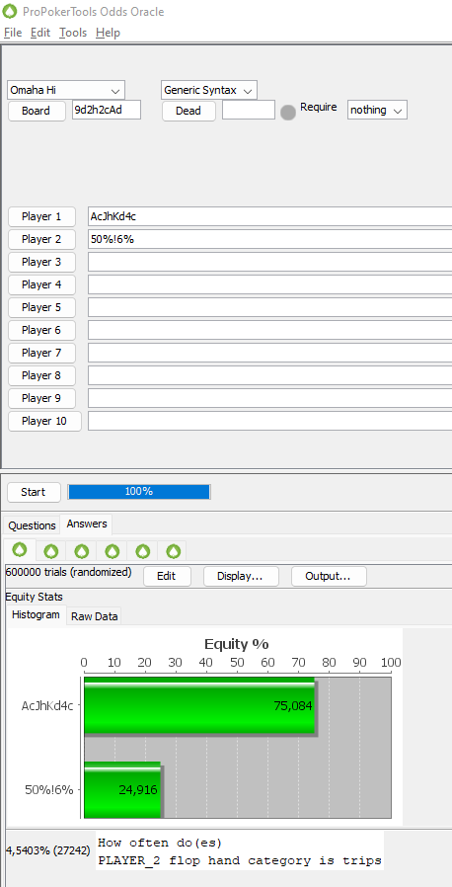The height and width of the screenshot is (887, 452).
Task: Open the first green answer tab icon
Action: click(20, 550)
